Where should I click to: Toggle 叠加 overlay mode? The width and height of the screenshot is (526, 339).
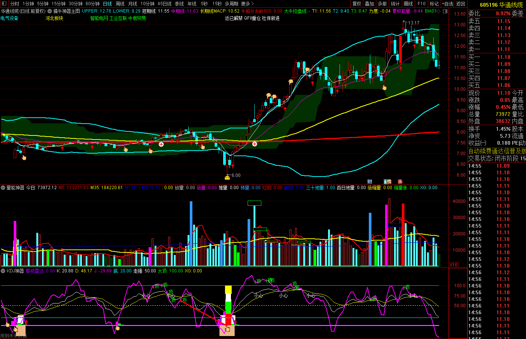pyautogui.click(x=369, y=4)
